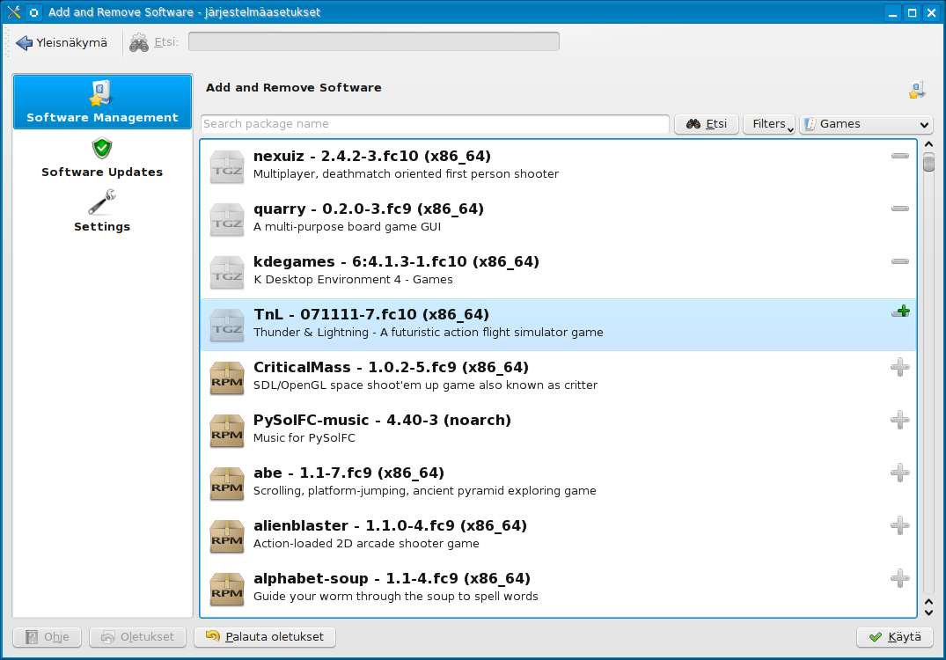Open the Games category combo box
946x660 pixels.
point(865,124)
